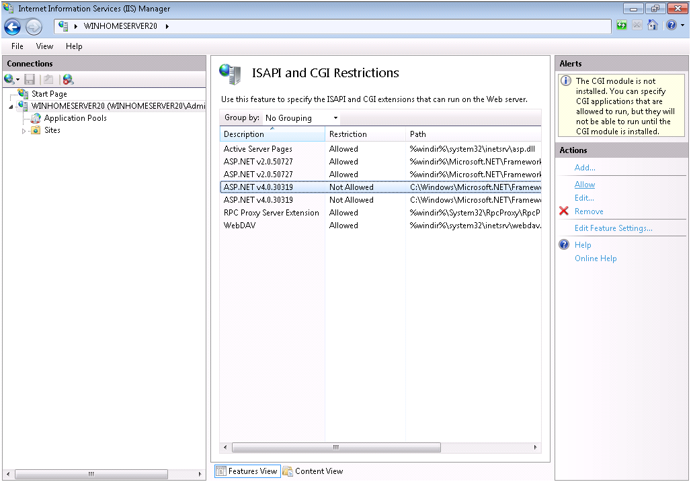The height and width of the screenshot is (482, 691).
Task: Click the Create New Connection globe icon
Action: click(x=9, y=79)
